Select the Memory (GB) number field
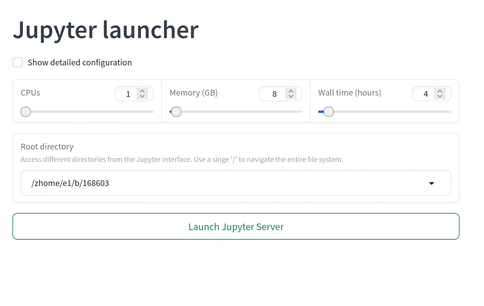 tap(274, 94)
